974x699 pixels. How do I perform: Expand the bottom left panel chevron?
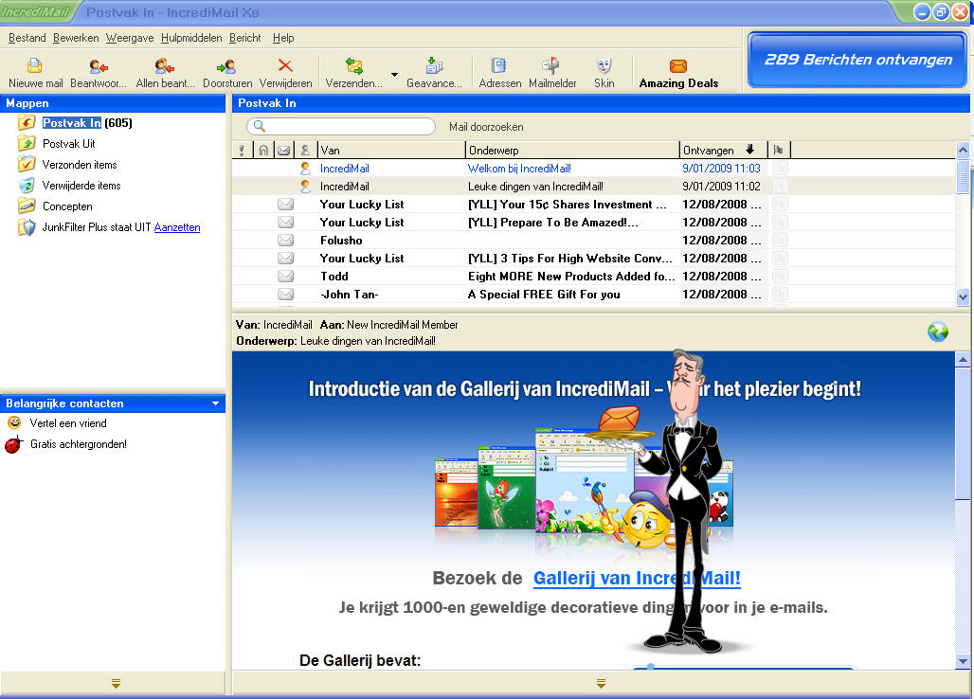click(x=116, y=684)
